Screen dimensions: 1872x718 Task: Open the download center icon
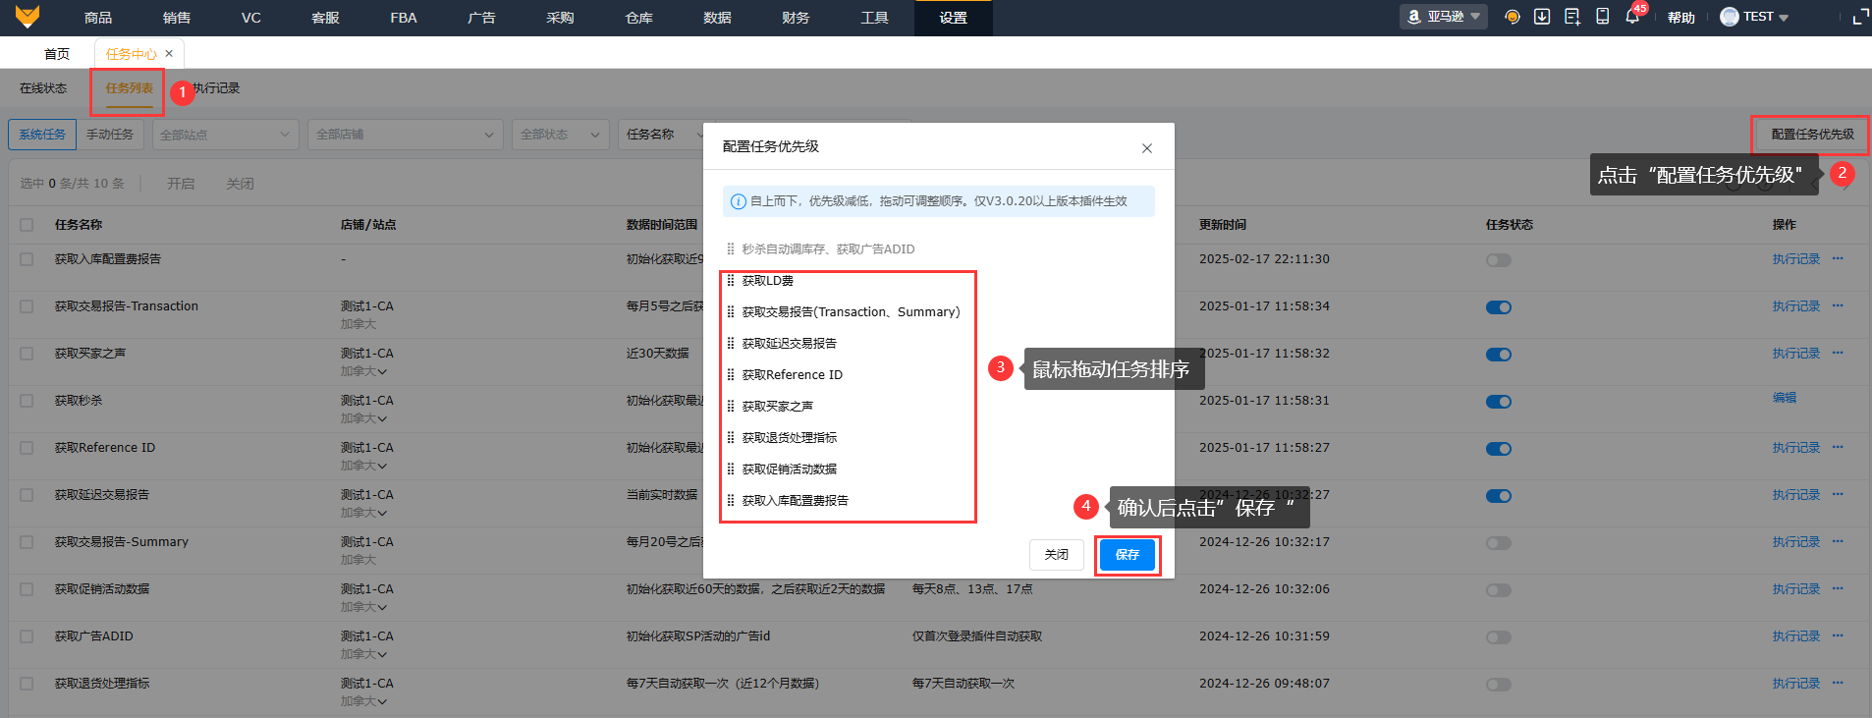click(1542, 17)
